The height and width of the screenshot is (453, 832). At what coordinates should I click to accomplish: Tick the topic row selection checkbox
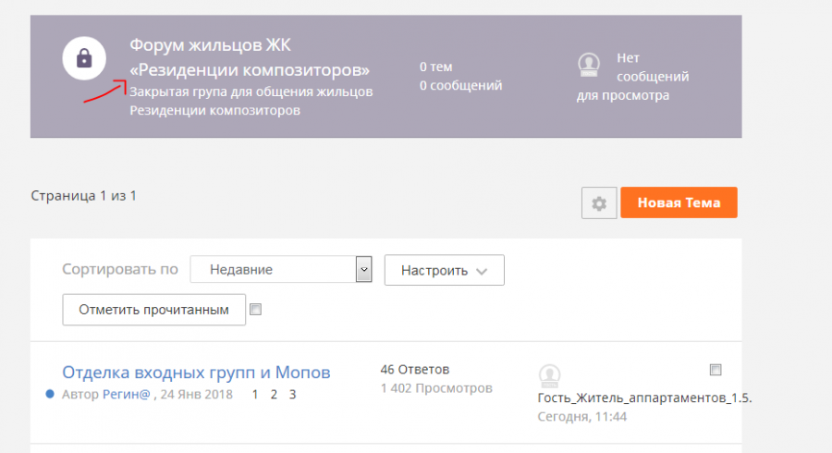pos(716,370)
